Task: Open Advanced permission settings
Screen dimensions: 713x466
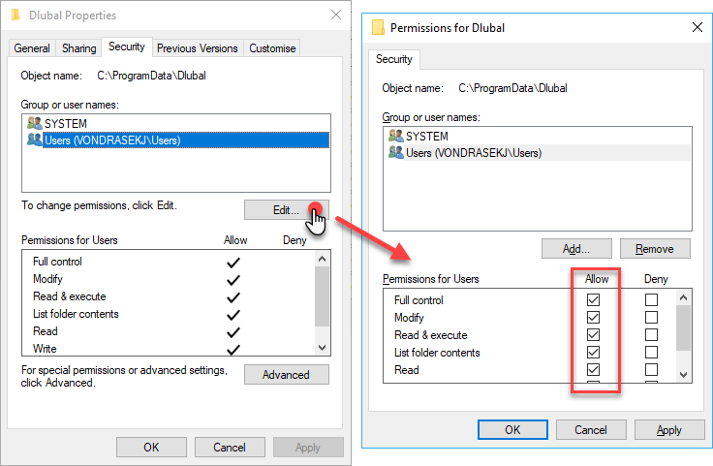Action: tap(286, 375)
